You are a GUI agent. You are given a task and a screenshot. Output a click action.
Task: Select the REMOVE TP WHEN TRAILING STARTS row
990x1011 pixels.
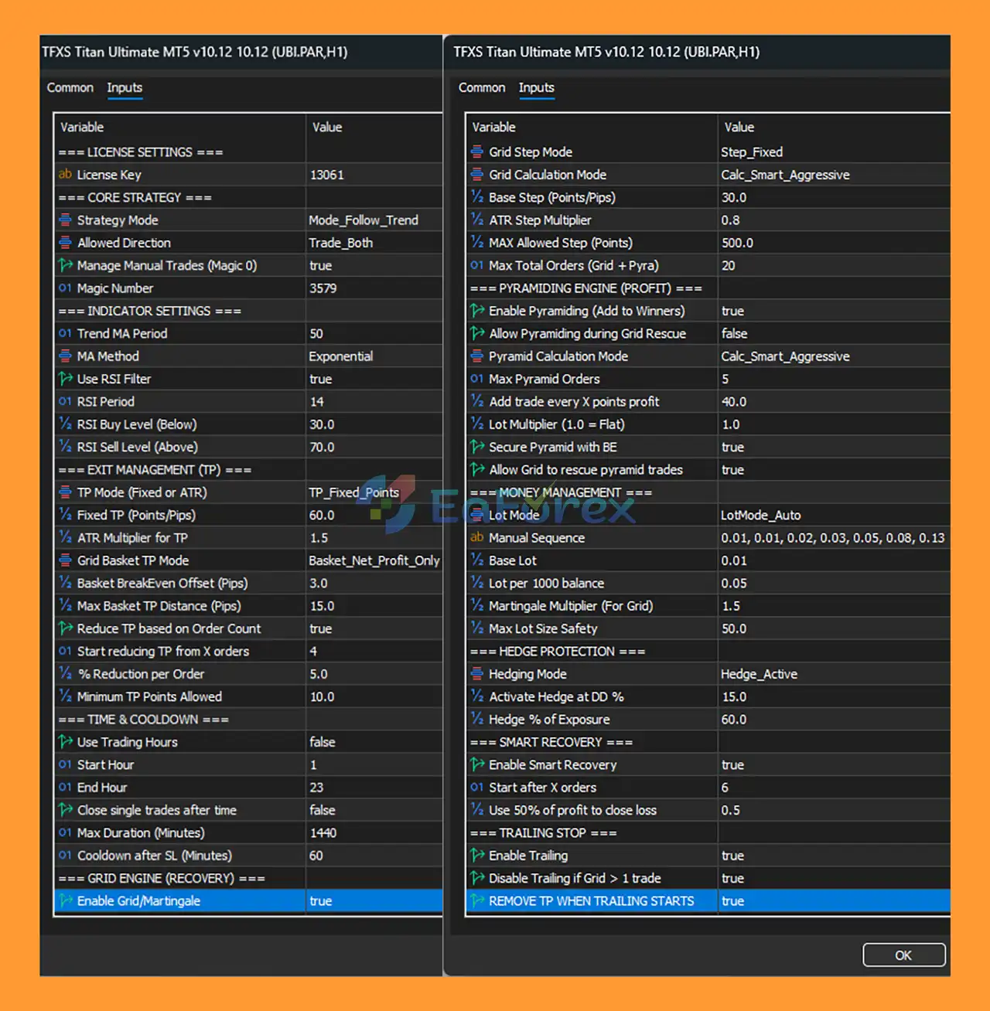click(591, 901)
